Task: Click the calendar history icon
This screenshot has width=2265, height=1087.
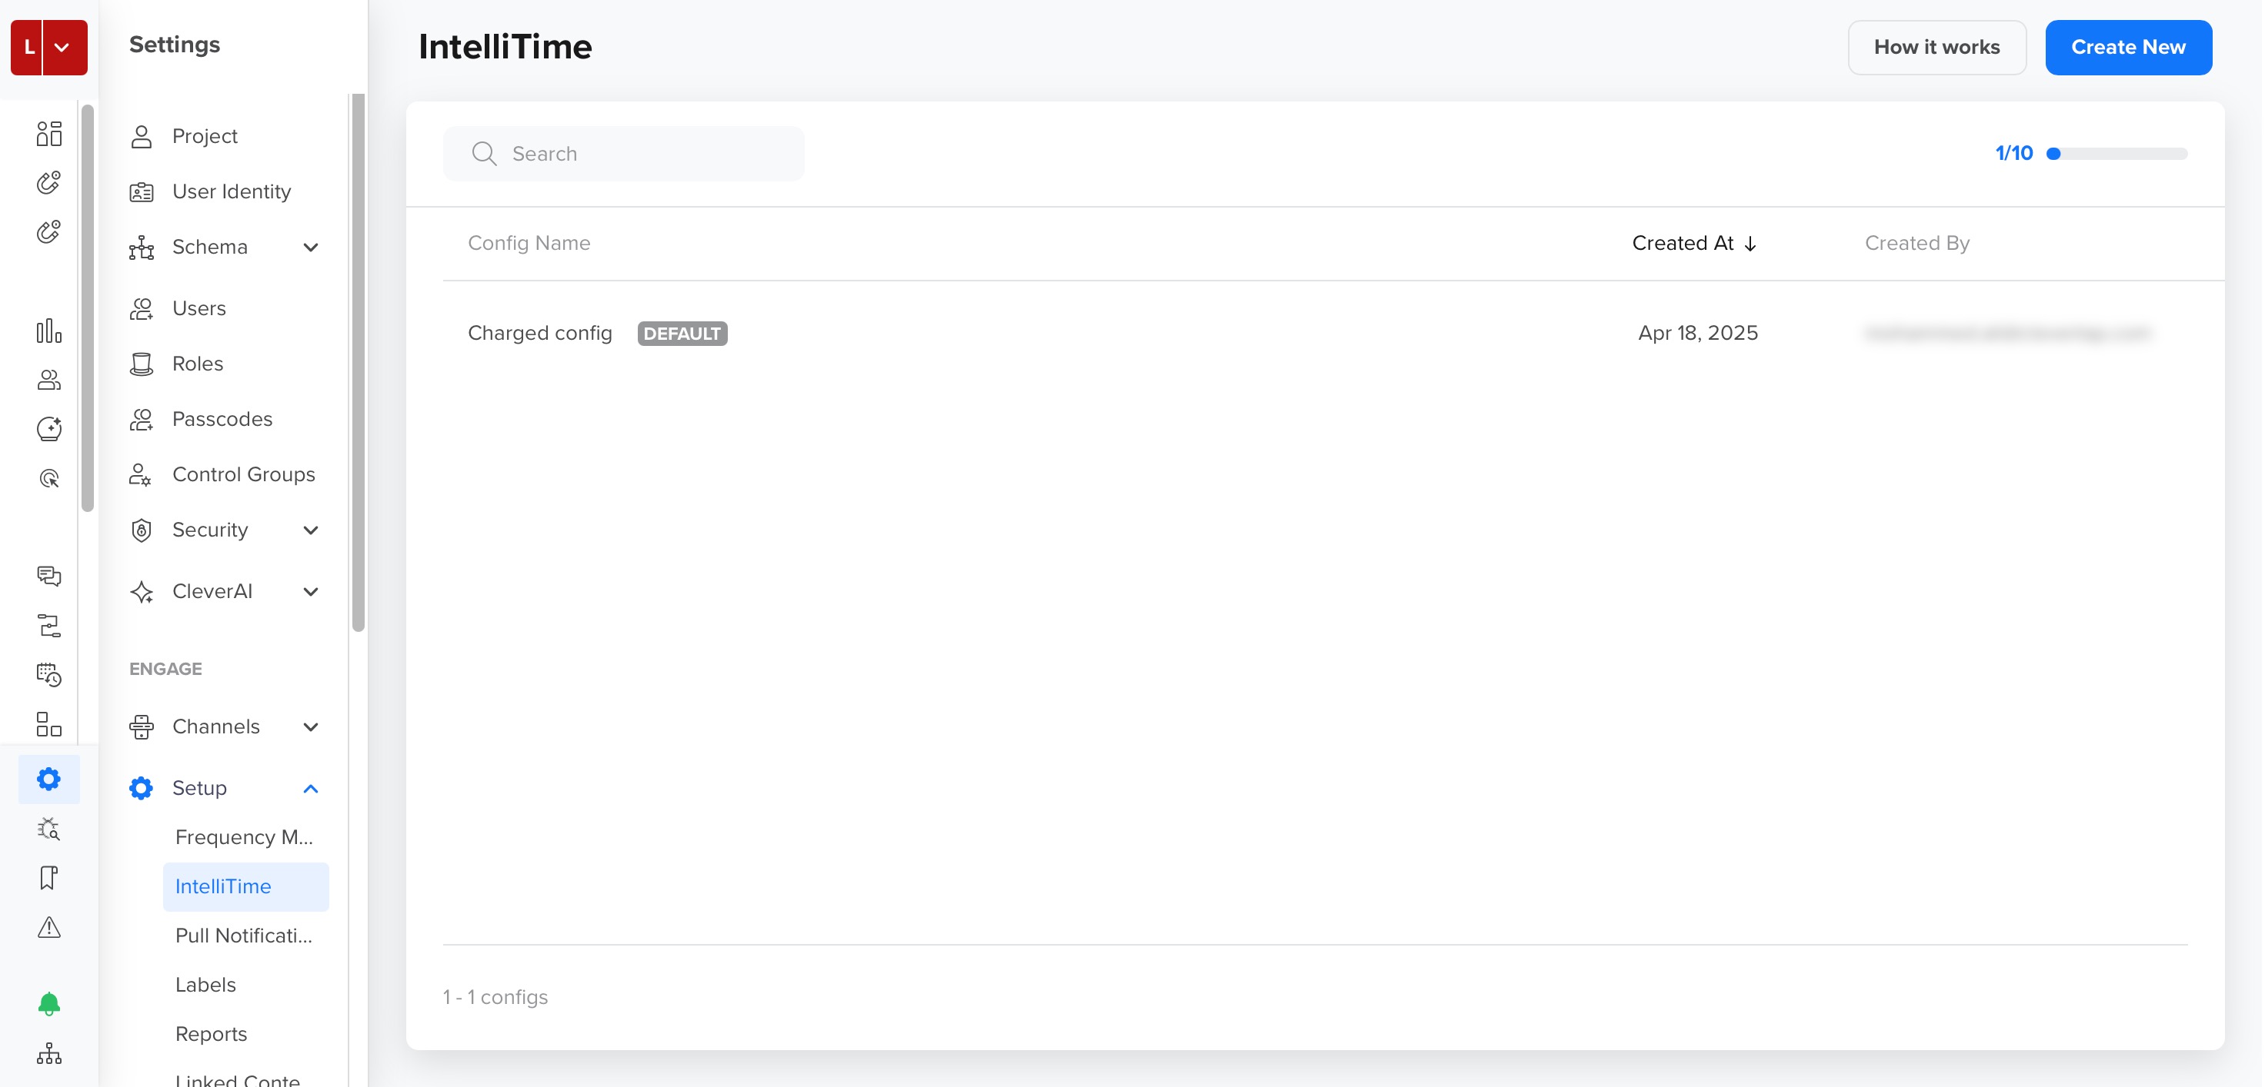Action: click(x=49, y=674)
